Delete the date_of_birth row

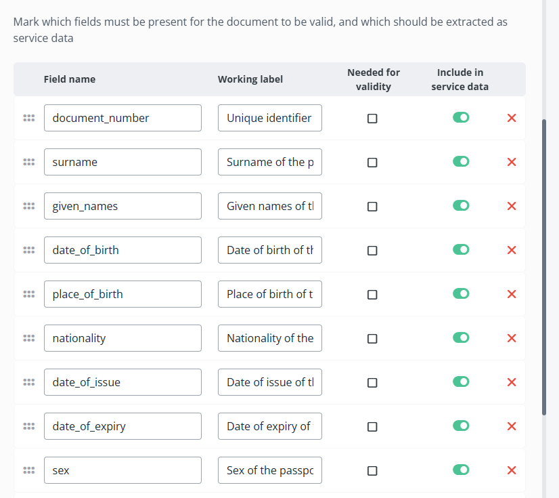tap(512, 250)
